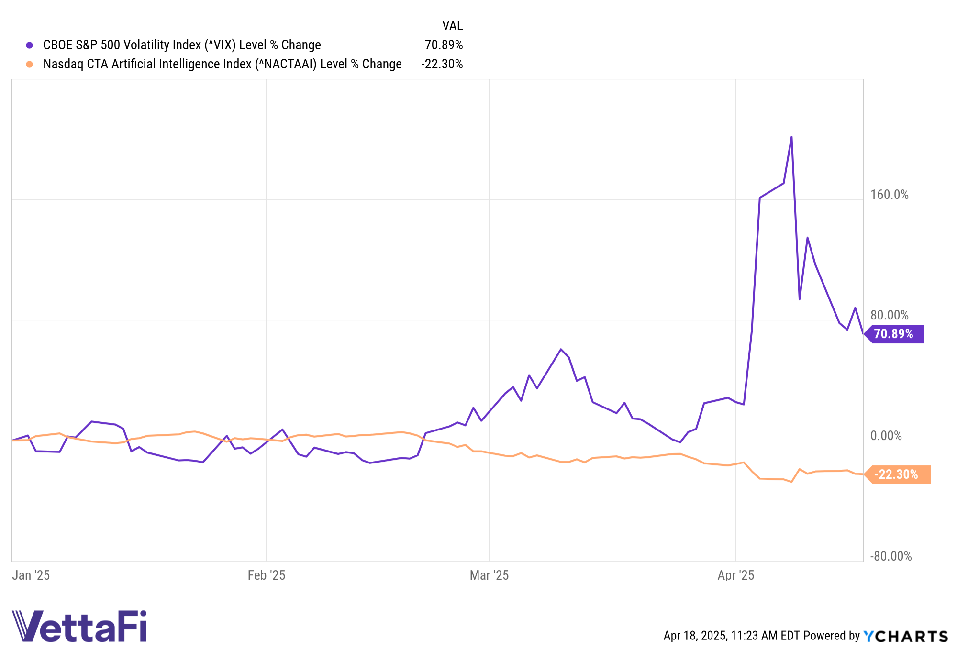
Task: Click the Feb '25 axis label
Action: [267, 575]
